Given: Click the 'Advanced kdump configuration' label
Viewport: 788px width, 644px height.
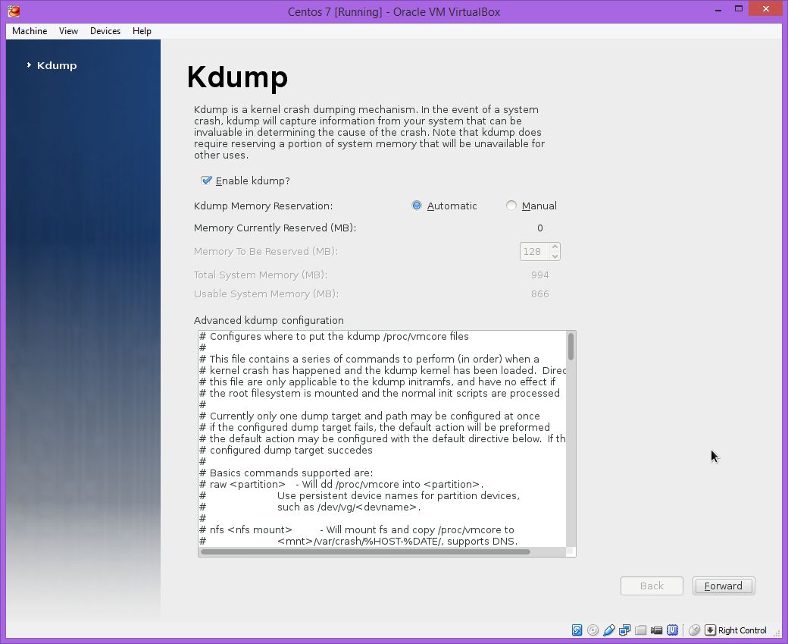Looking at the screenshot, I should pyautogui.click(x=269, y=321).
